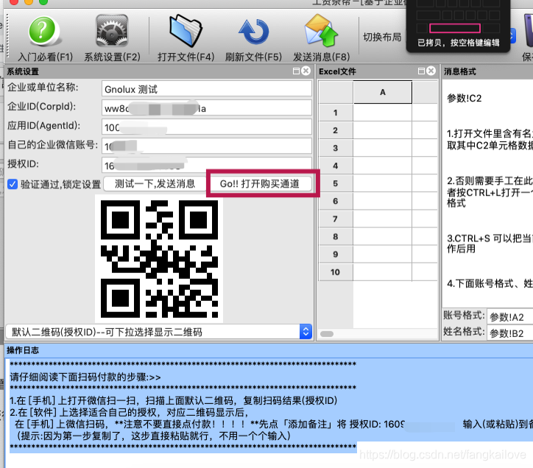Click the 应用ID(AgentId) input field
This screenshot has width=533, height=468.
pyautogui.click(x=206, y=127)
